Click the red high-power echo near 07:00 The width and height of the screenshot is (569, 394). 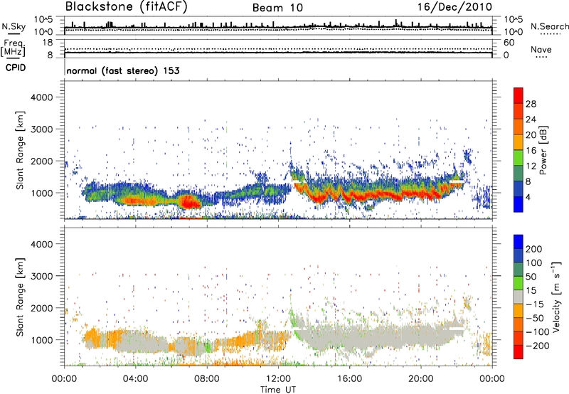click(189, 202)
